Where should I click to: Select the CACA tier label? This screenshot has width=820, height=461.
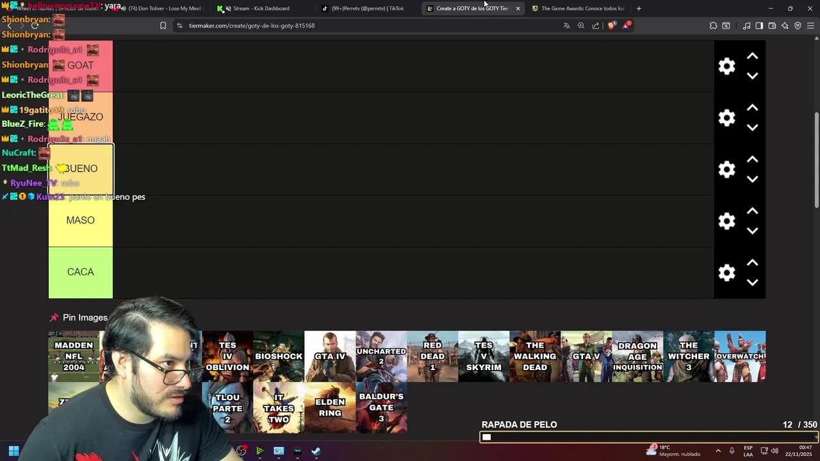(x=81, y=273)
